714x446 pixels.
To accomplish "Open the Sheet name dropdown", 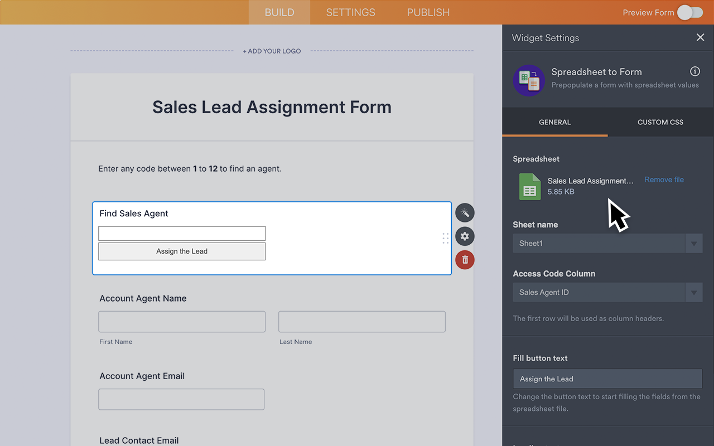I will click(694, 243).
